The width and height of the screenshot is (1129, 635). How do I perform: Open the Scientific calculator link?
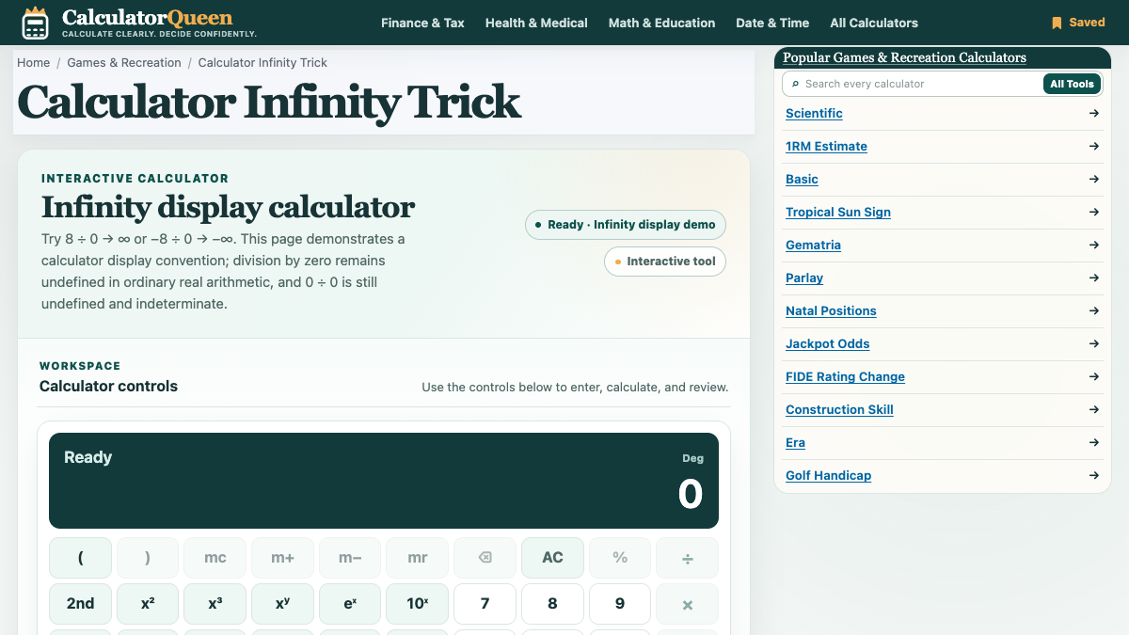[814, 113]
